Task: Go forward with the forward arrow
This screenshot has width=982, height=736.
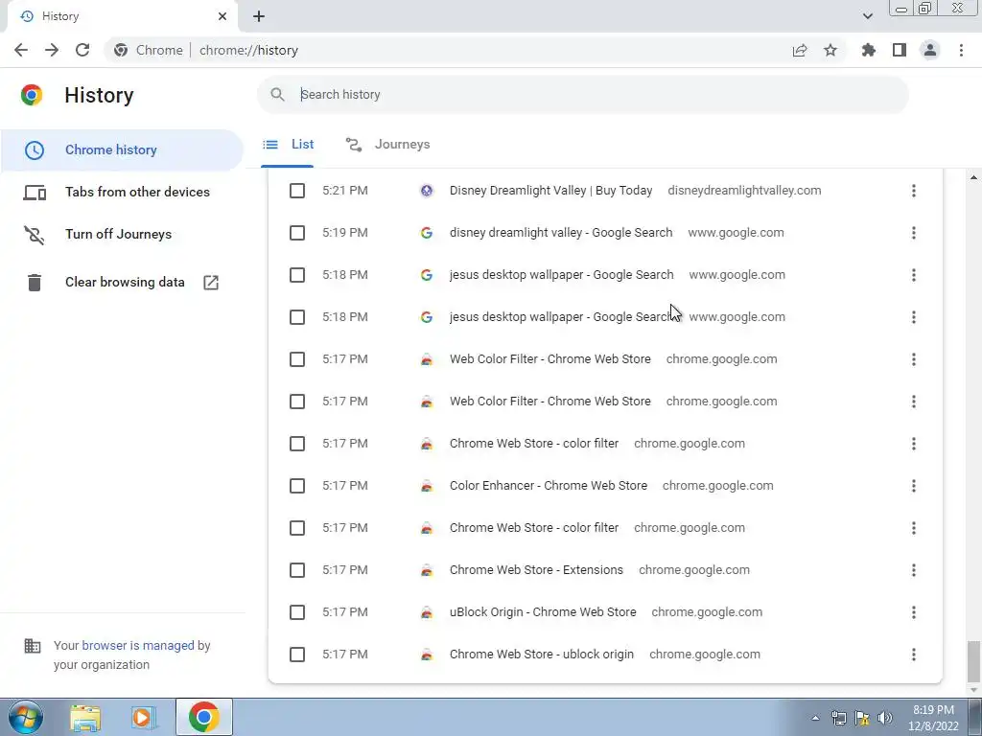Action: (52, 50)
